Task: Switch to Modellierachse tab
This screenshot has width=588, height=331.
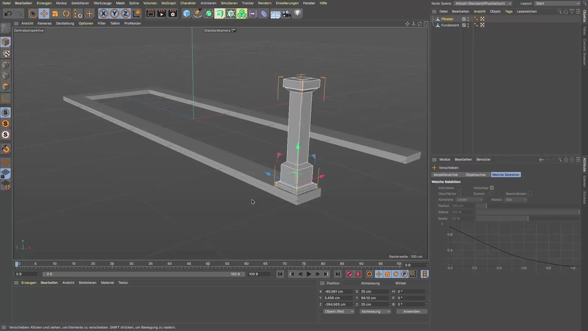Action: pos(446,175)
